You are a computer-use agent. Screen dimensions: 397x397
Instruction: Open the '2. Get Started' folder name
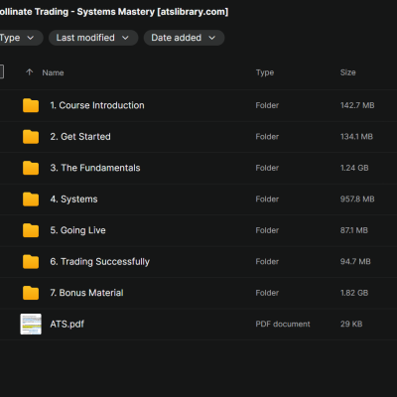click(80, 137)
